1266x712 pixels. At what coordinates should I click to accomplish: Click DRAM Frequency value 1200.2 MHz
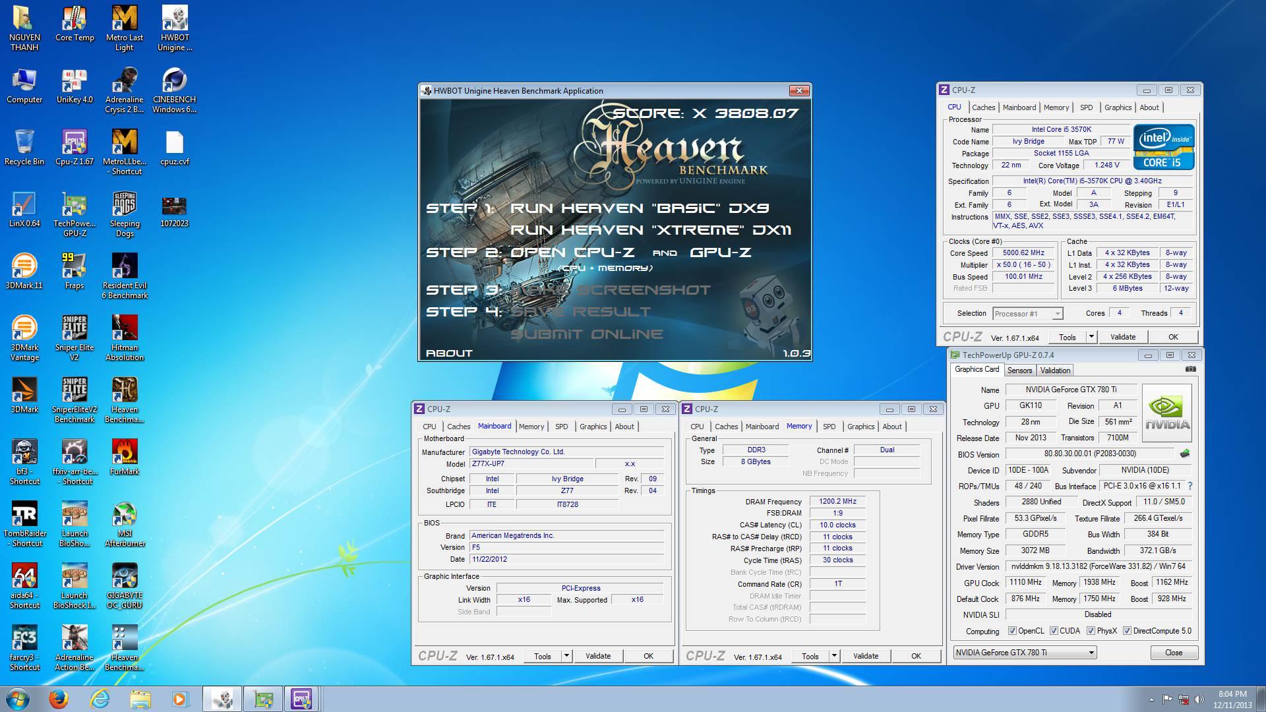click(x=837, y=501)
